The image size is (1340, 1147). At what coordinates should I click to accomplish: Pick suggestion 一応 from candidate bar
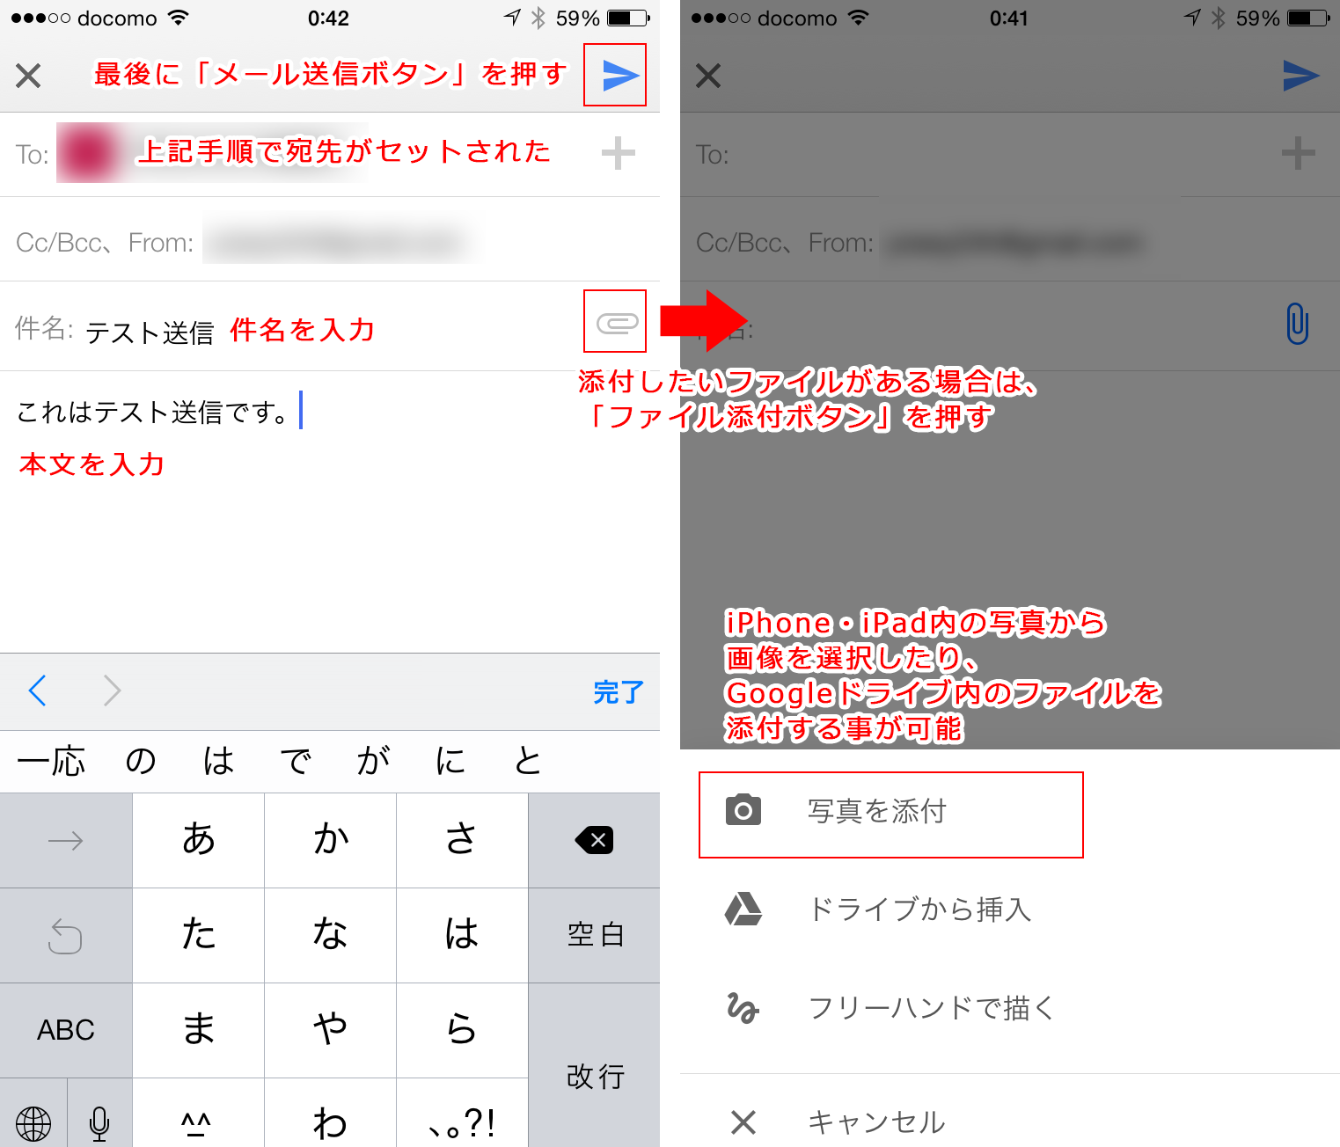[51, 762]
